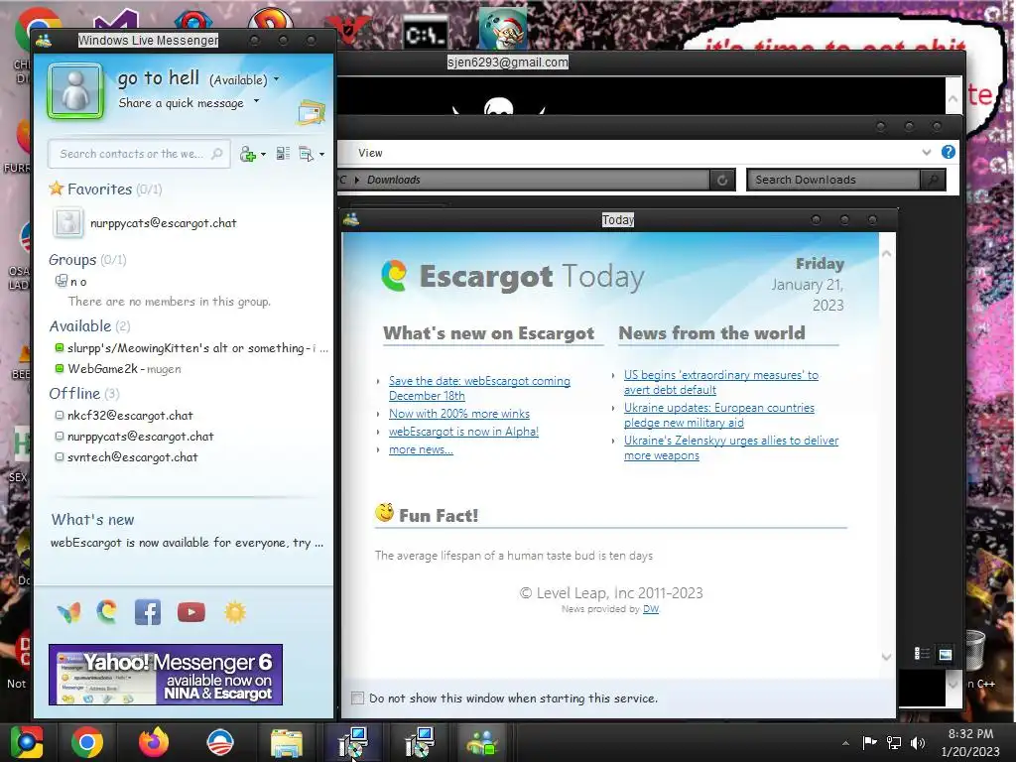
Task: Click the Today window scroll up arrow
Action: point(886,253)
